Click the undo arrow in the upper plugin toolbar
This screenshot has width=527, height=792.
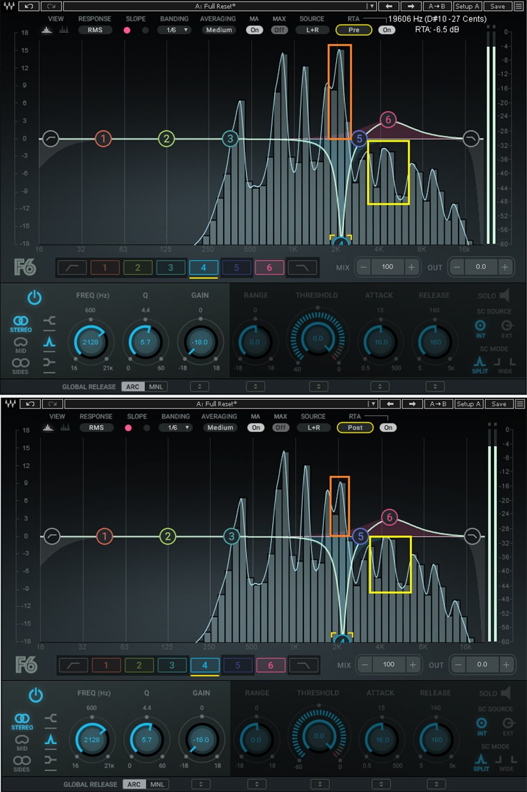point(29,6)
